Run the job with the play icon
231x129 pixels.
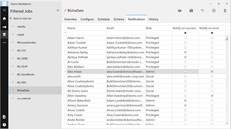(x=214, y=11)
